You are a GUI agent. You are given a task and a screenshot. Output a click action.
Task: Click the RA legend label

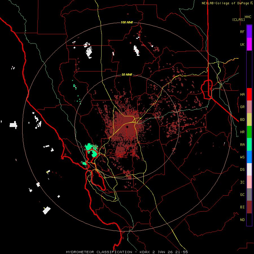242,145
